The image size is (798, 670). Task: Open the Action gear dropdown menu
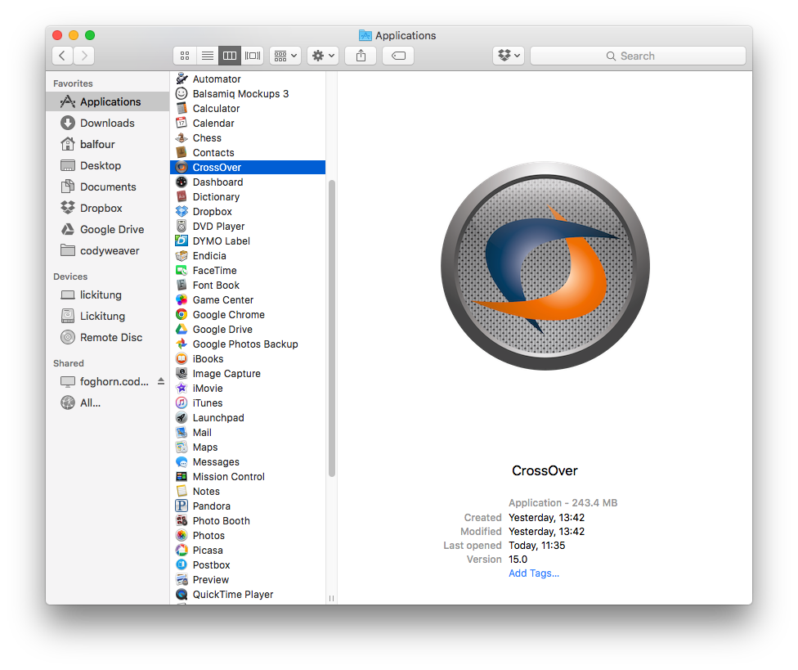pyautogui.click(x=322, y=56)
